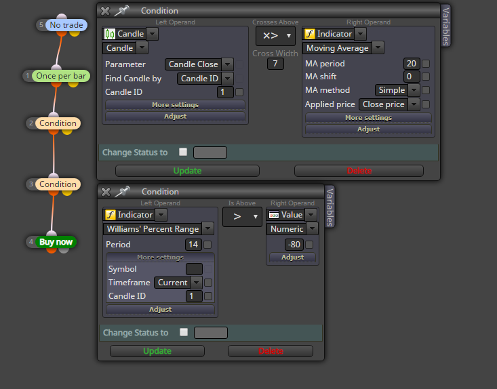This screenshot has width=497, height=389.
Task: Toggle the checkbox next to MA period
Action: pyautogui.click(x=426, y=64)
